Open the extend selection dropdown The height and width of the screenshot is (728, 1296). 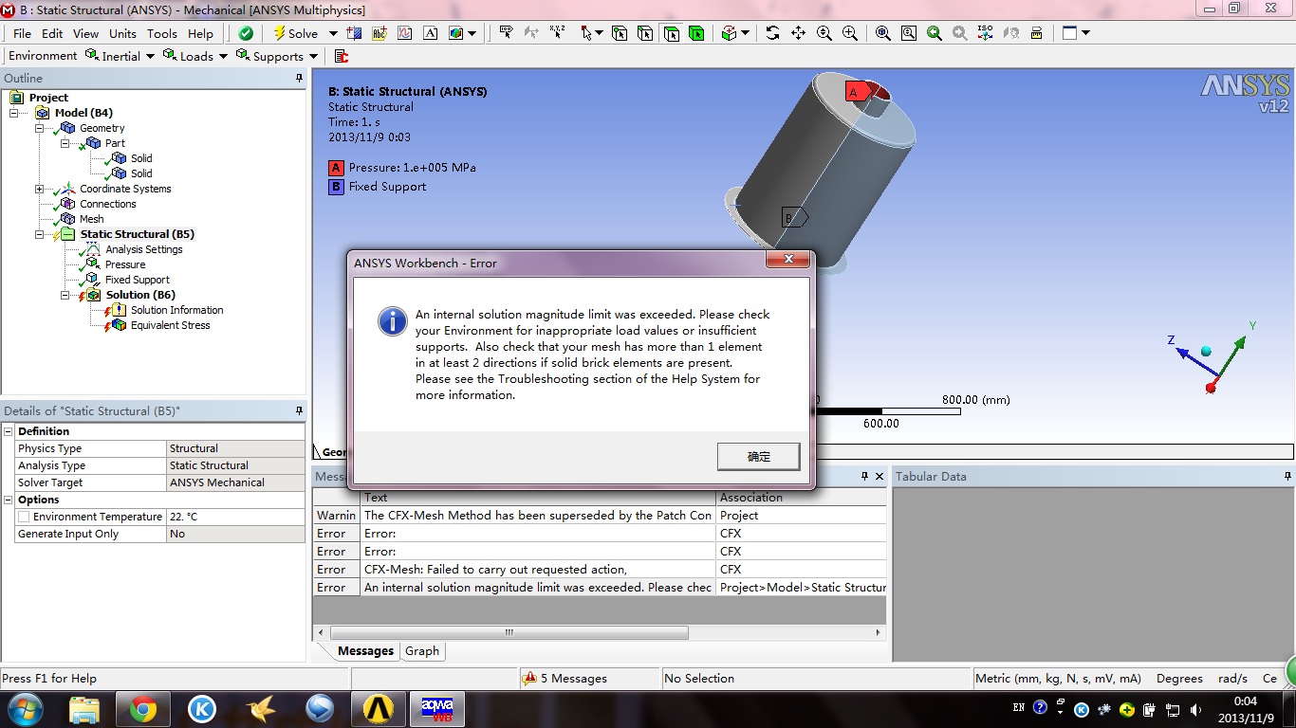point(745,33)
